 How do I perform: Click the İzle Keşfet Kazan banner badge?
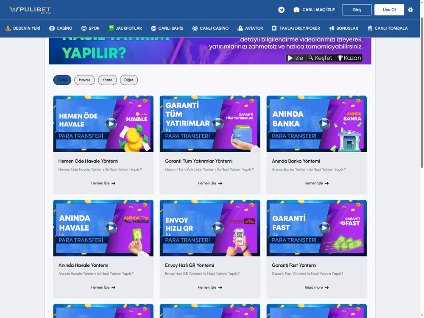click(324, 58)
